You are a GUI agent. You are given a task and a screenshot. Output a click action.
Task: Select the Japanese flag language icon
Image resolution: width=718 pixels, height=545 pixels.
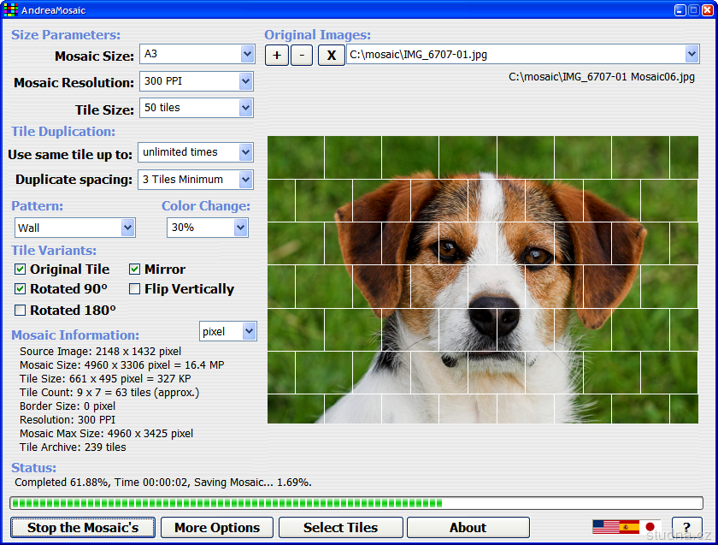[x=651, y=527]
